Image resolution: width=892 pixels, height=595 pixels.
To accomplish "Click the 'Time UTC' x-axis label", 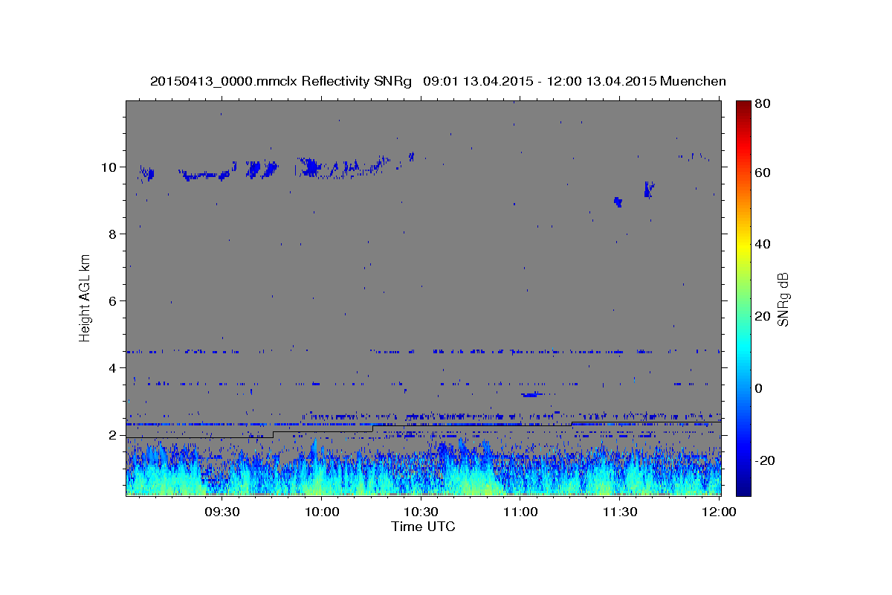I will pos(423,527).
